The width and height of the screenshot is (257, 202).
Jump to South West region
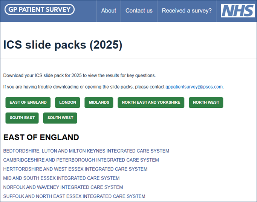(60, 118)
